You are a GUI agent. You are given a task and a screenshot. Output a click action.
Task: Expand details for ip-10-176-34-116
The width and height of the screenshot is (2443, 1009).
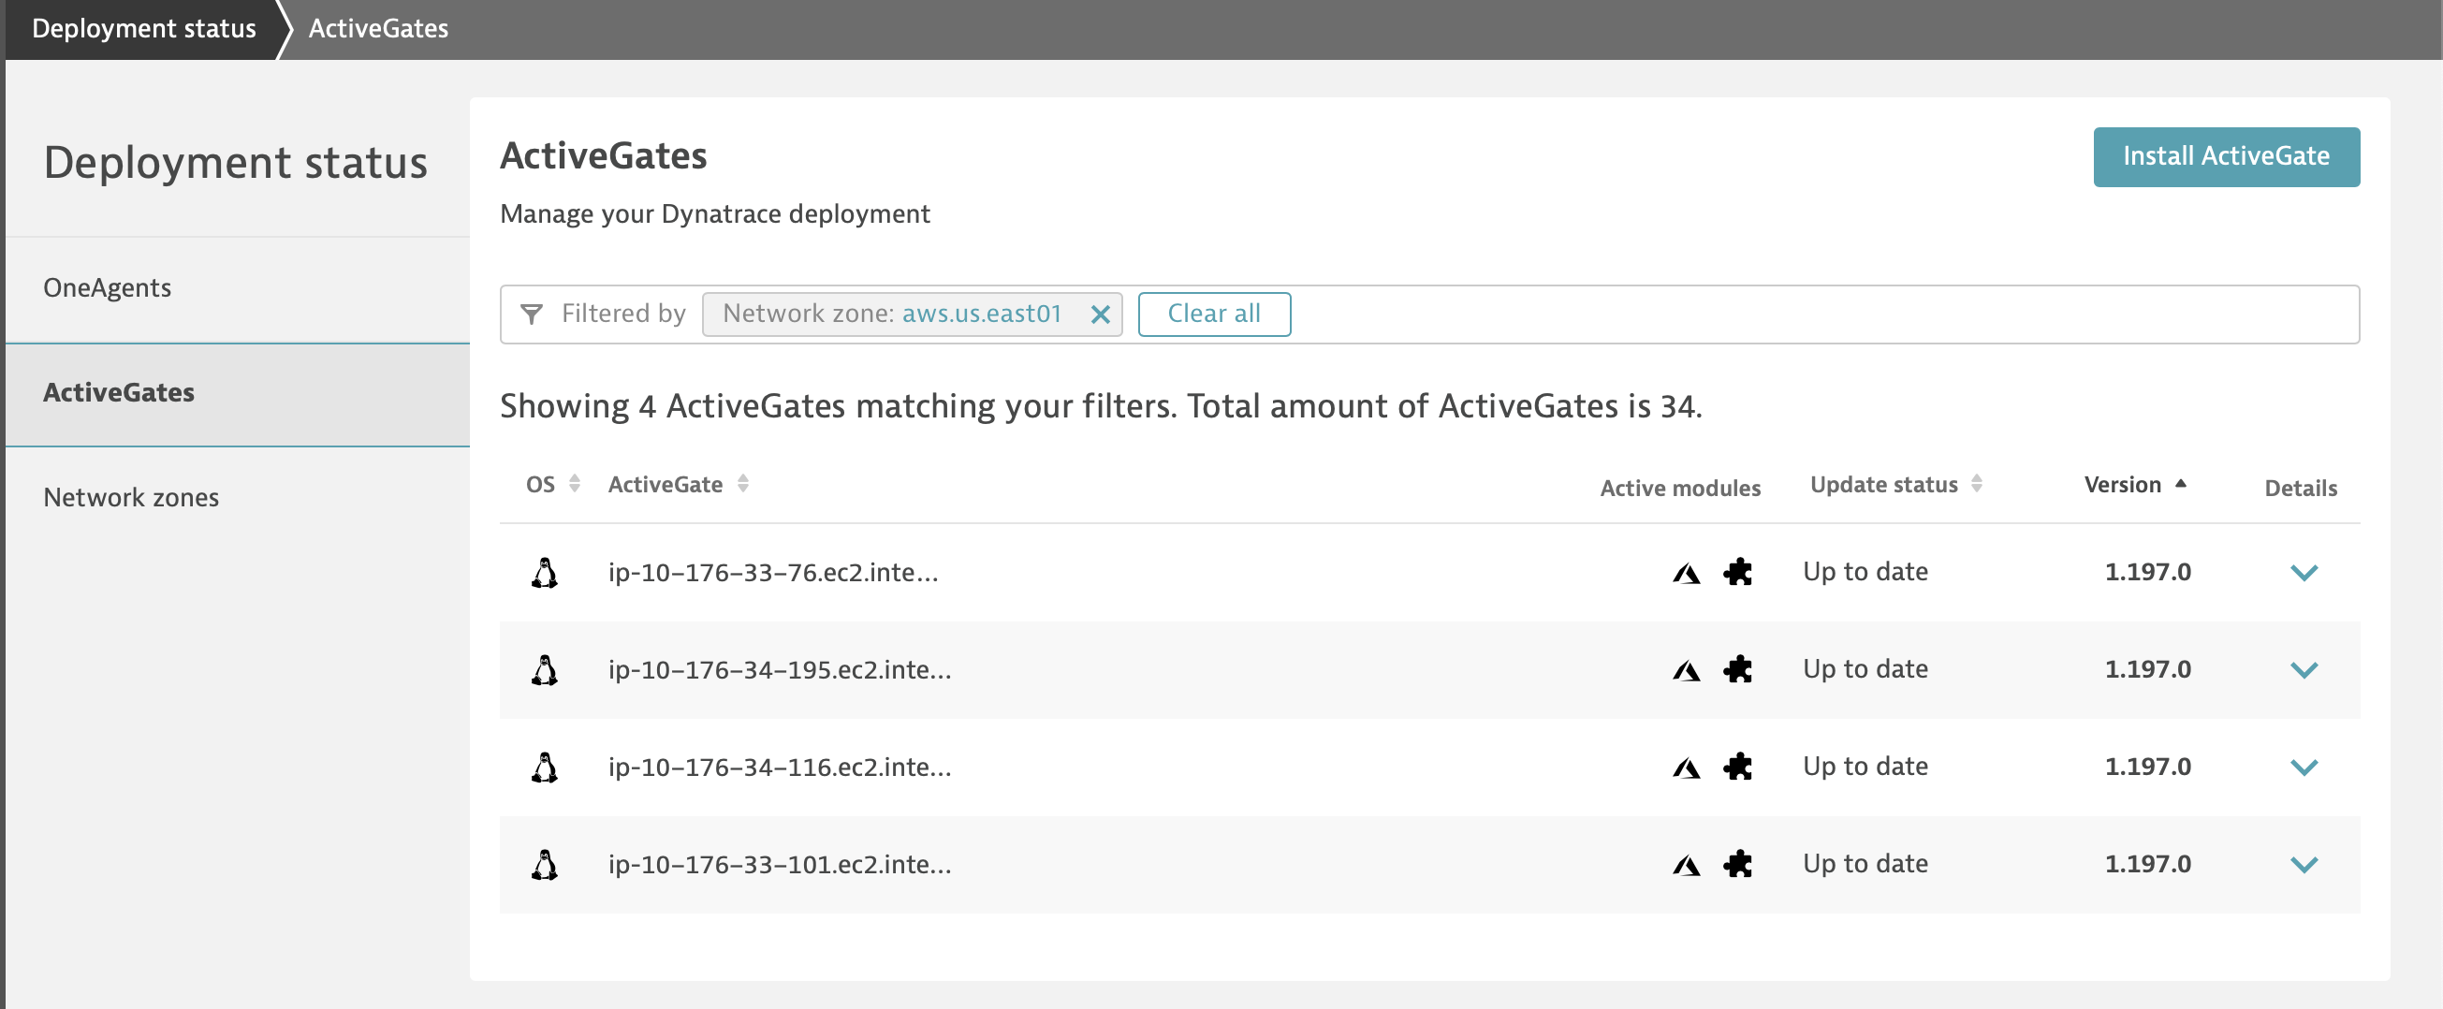coord(2304,768)
